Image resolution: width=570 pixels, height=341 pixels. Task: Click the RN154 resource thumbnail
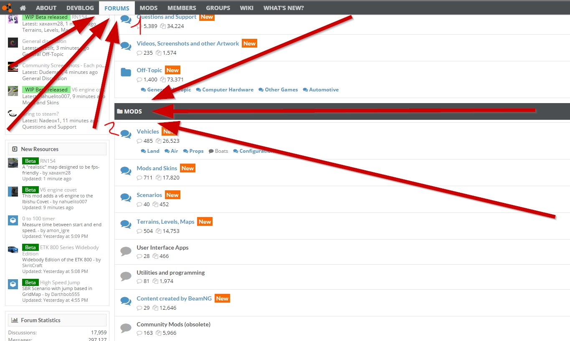pos(13,163)
